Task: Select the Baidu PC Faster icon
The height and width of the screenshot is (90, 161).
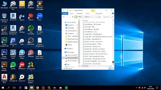Action: pos(22,54)
